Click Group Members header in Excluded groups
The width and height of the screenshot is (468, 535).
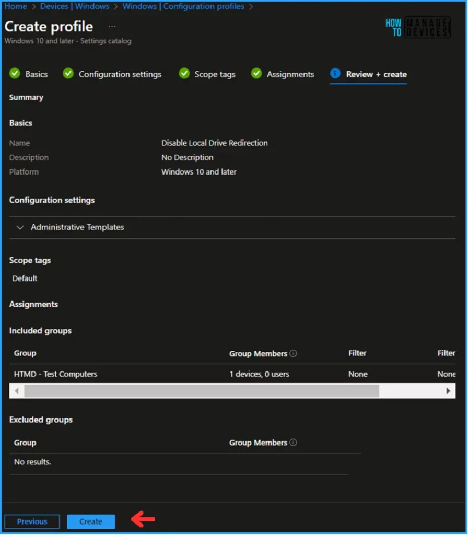[258, 443]
